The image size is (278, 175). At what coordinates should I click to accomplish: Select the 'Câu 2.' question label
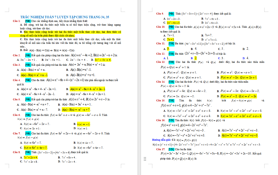point(17,55)
